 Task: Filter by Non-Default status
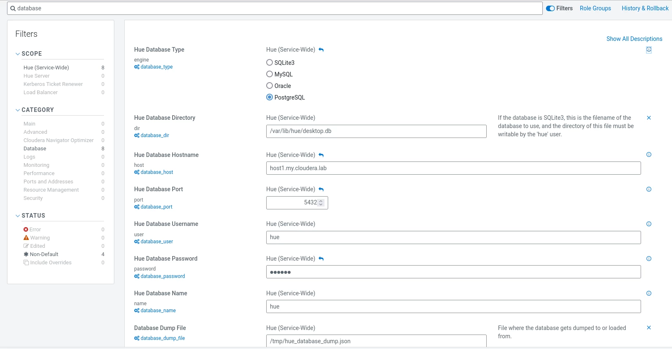[44, 254]
